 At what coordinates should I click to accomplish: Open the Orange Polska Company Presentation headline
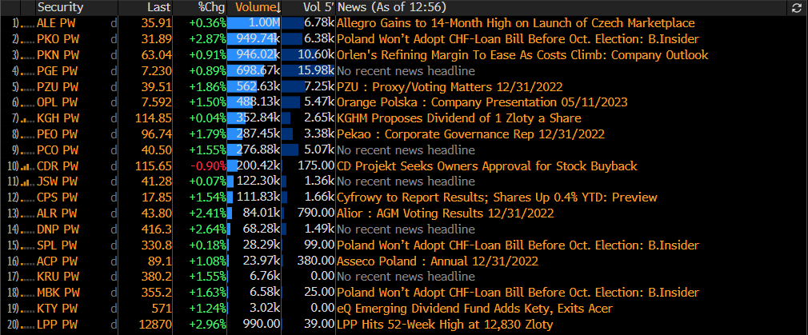point(482,102)
